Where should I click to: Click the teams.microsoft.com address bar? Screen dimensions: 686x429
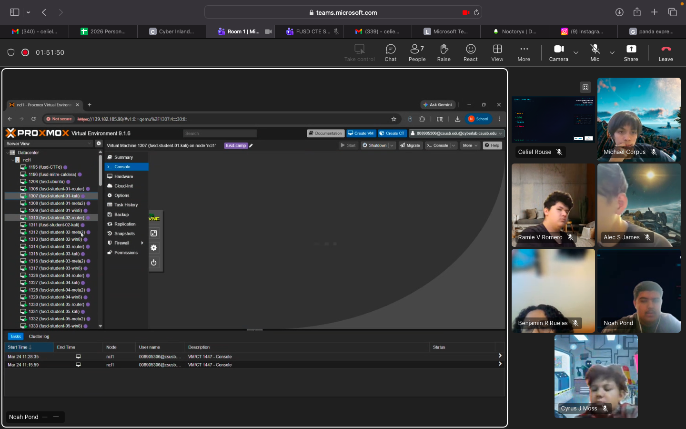[343, 12]
